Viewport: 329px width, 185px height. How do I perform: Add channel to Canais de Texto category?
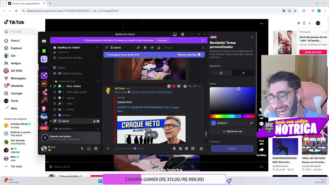point(98,81)
